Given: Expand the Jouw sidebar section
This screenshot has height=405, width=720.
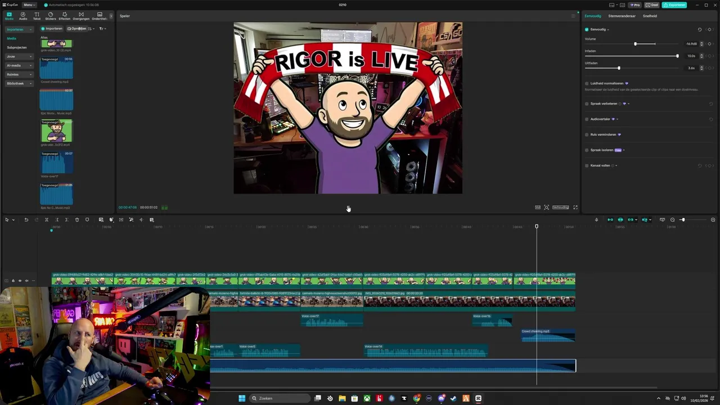Looking at the screenshot, I should (x=19, y=56).
